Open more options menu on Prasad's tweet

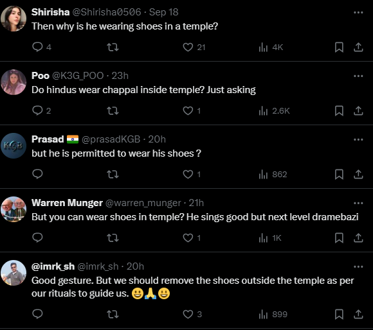tap(358, 139)
